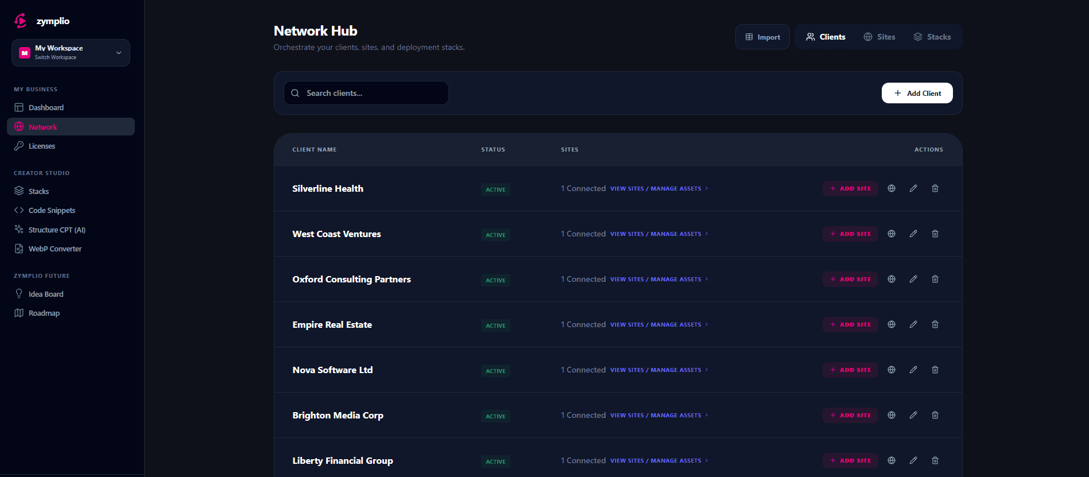Open the My Workspace switcher dropdown
1089x477 pixels.
(x=71, y=53)
